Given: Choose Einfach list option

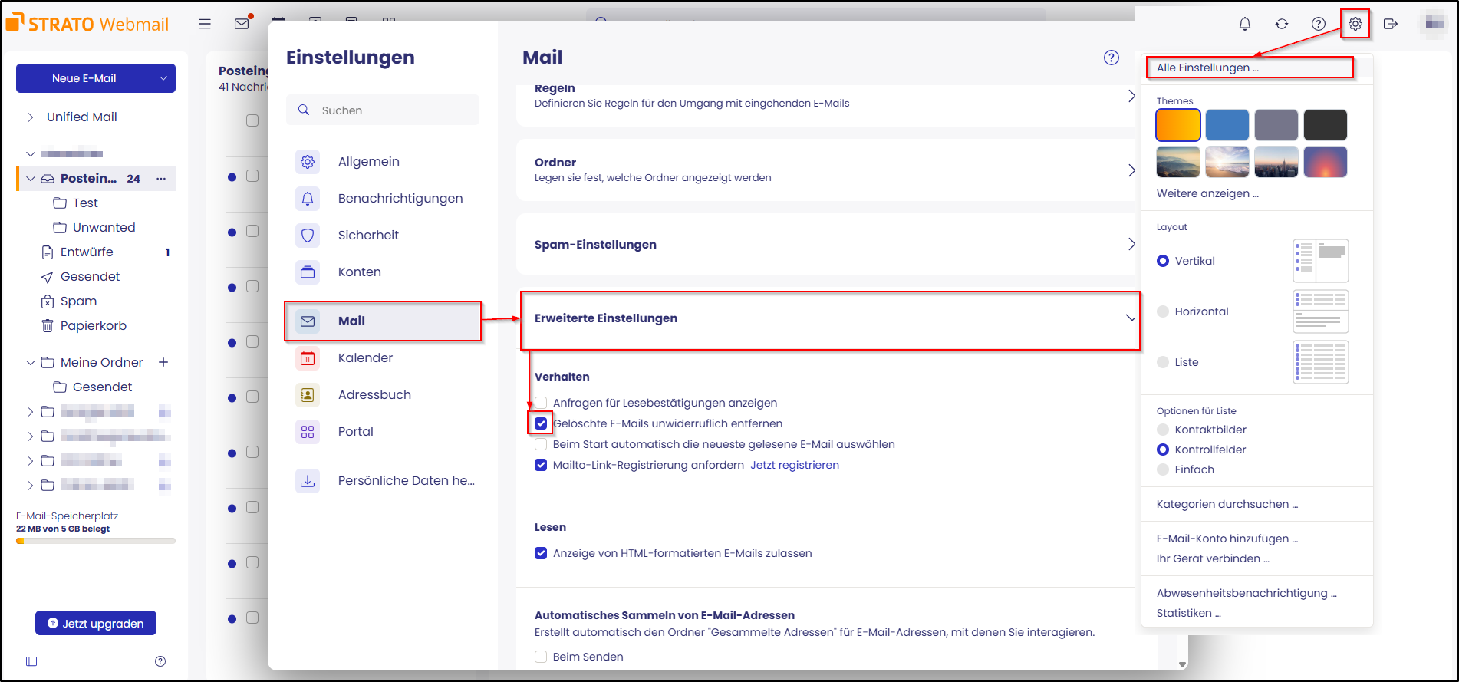Looking at the screenshot, I should tap(1163, 469).
